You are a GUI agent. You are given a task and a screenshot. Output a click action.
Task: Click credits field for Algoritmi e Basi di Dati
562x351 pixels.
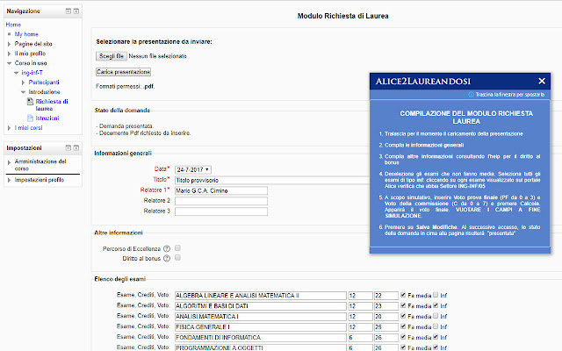(360, 306)
